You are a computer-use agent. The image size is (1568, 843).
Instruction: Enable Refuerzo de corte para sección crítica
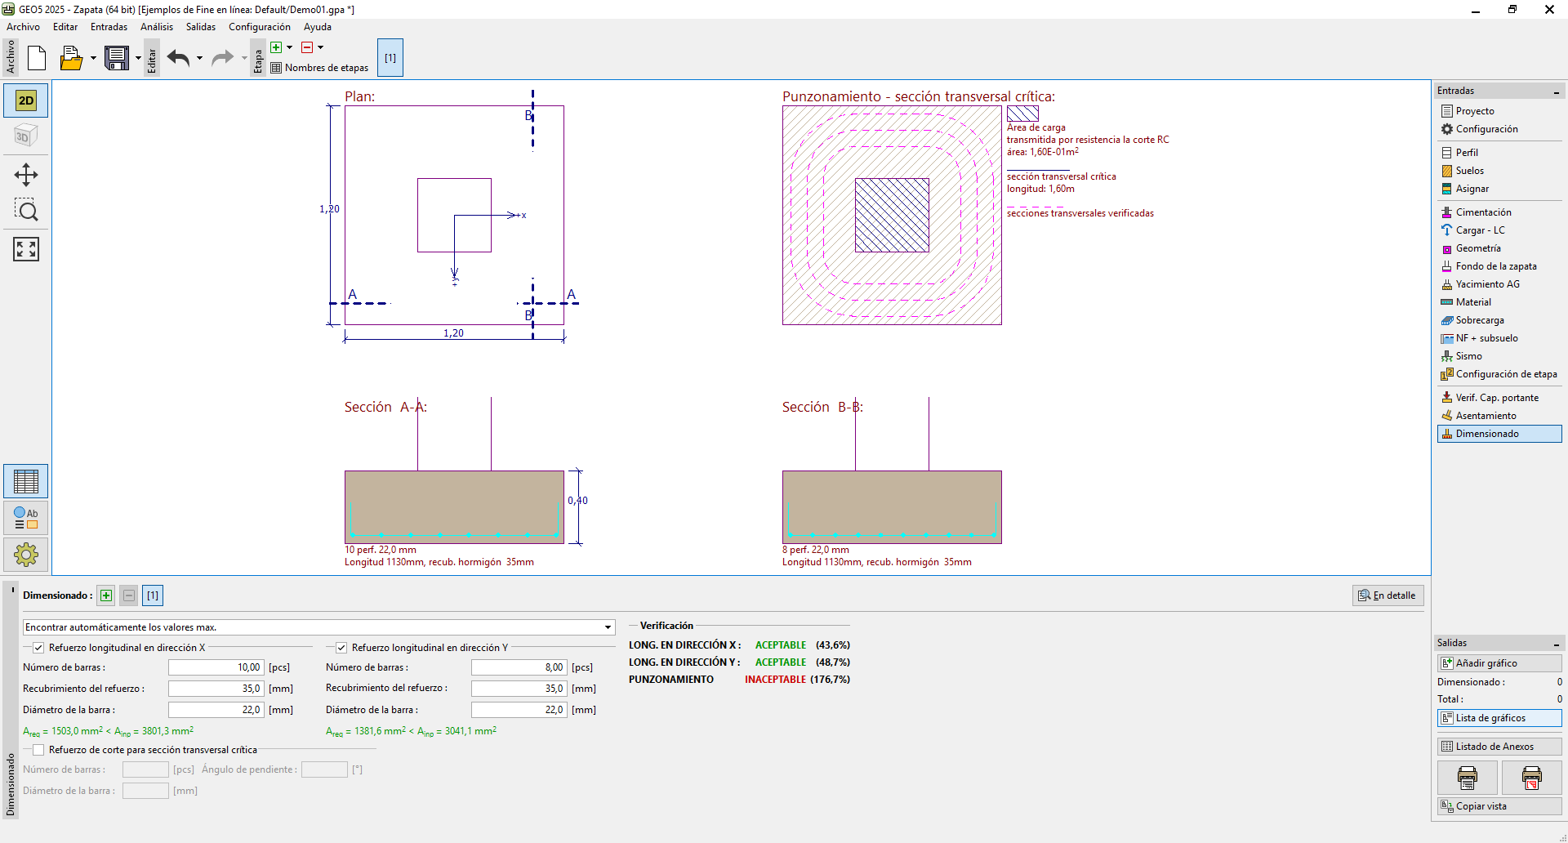pos(38,750)
